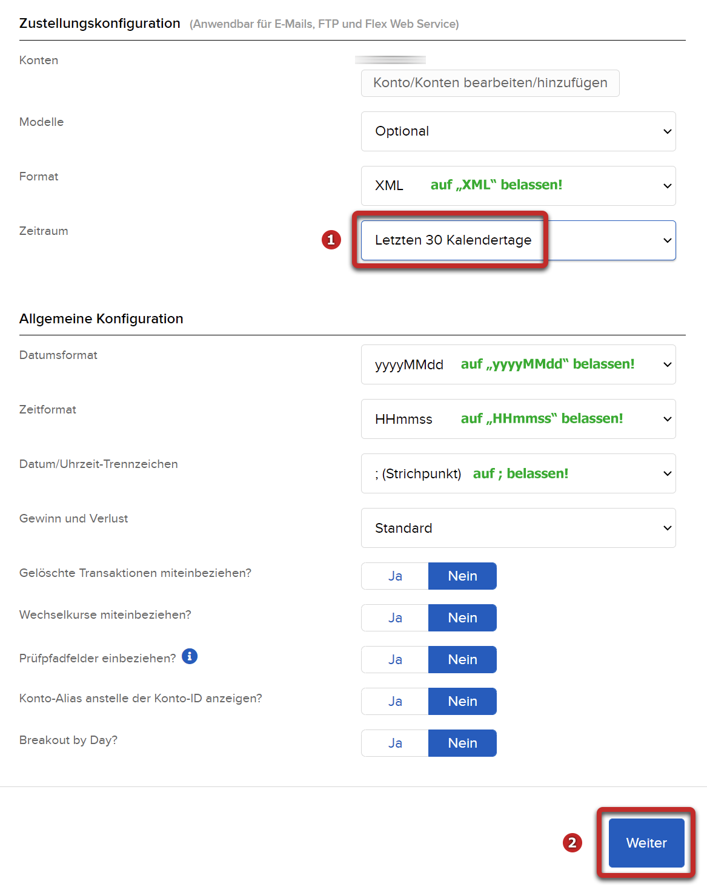This screenshot has width=707, height=896.
Task: Expand the Datum/Uhrzeit-Trennzeichen dropdown
Action: tap(518, 473)
